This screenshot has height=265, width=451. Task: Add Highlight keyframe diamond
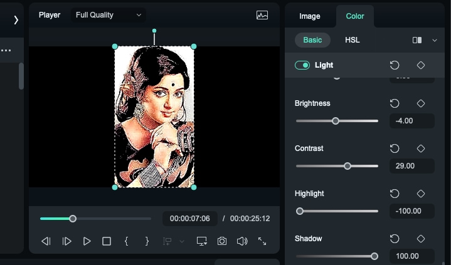pos(421,194)
